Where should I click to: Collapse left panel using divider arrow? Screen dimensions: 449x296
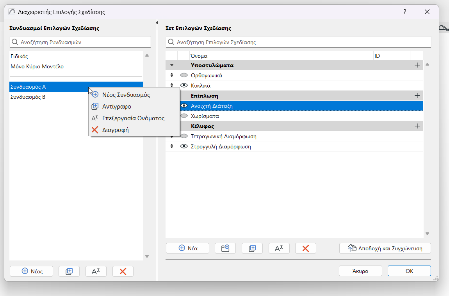pyautogui.click(x=157, y=23)
